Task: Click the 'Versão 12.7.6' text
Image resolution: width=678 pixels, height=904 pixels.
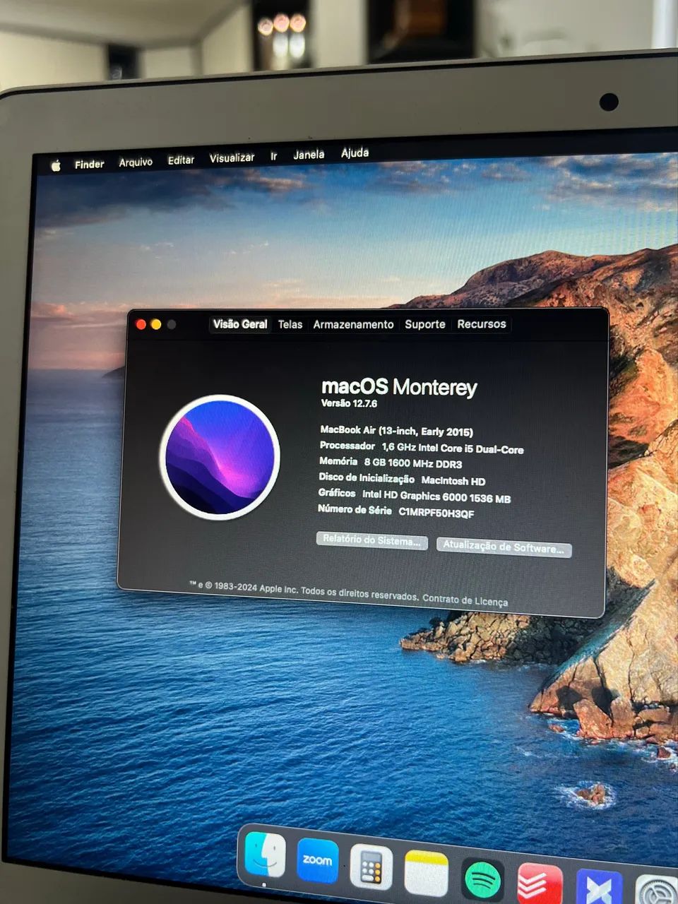Action: (x=349, y=403)
